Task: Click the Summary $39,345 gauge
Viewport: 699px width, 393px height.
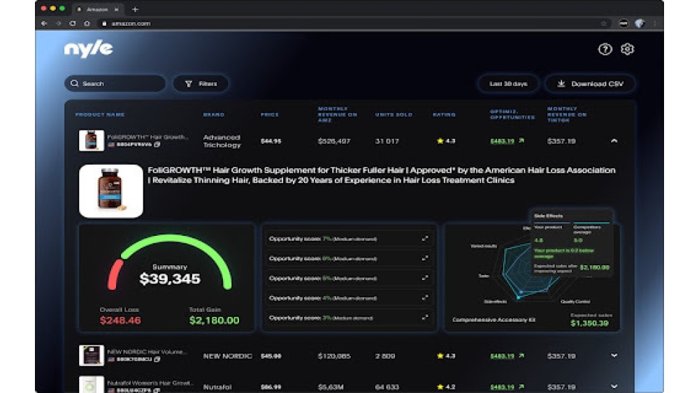Action: [x=169, y=262]
